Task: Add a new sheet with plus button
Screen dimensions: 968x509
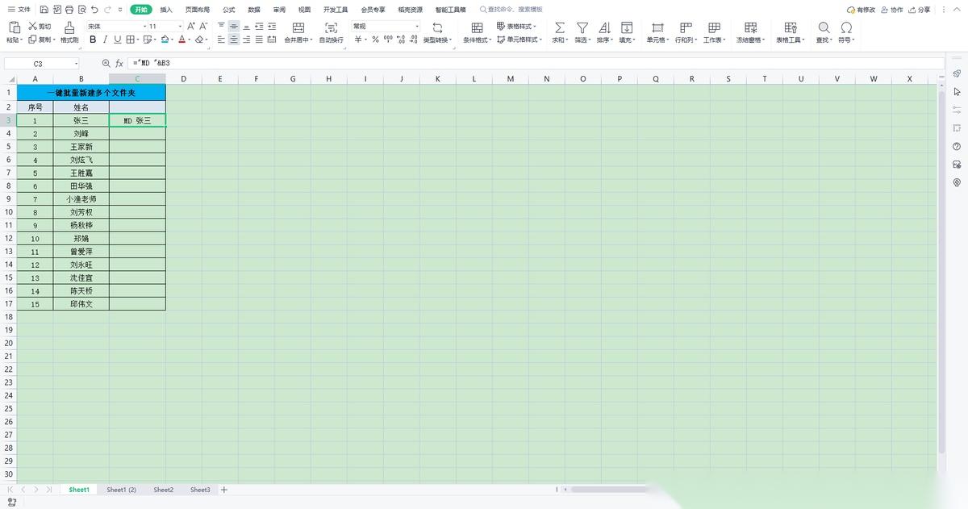Action: (224, 490)
